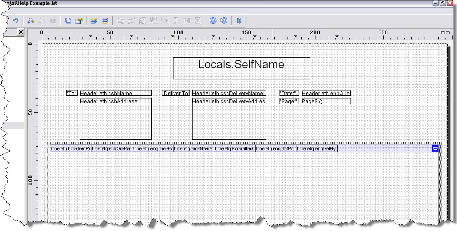
Task: Select the Line.etq.enqDelBy column
Action: coord(317,149)
